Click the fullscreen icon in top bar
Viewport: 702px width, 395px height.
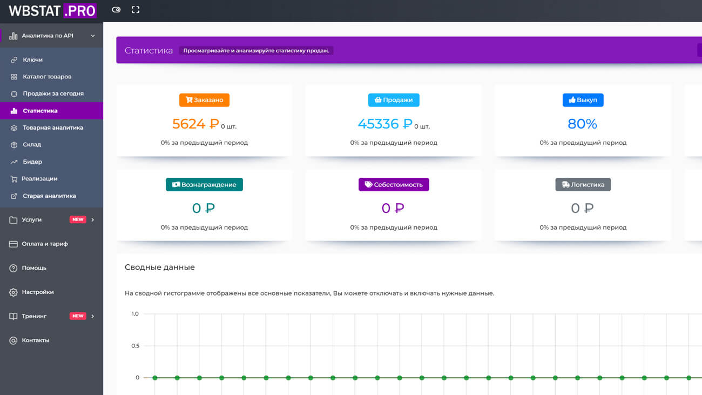pyautogui.click(x=136, y=10)
